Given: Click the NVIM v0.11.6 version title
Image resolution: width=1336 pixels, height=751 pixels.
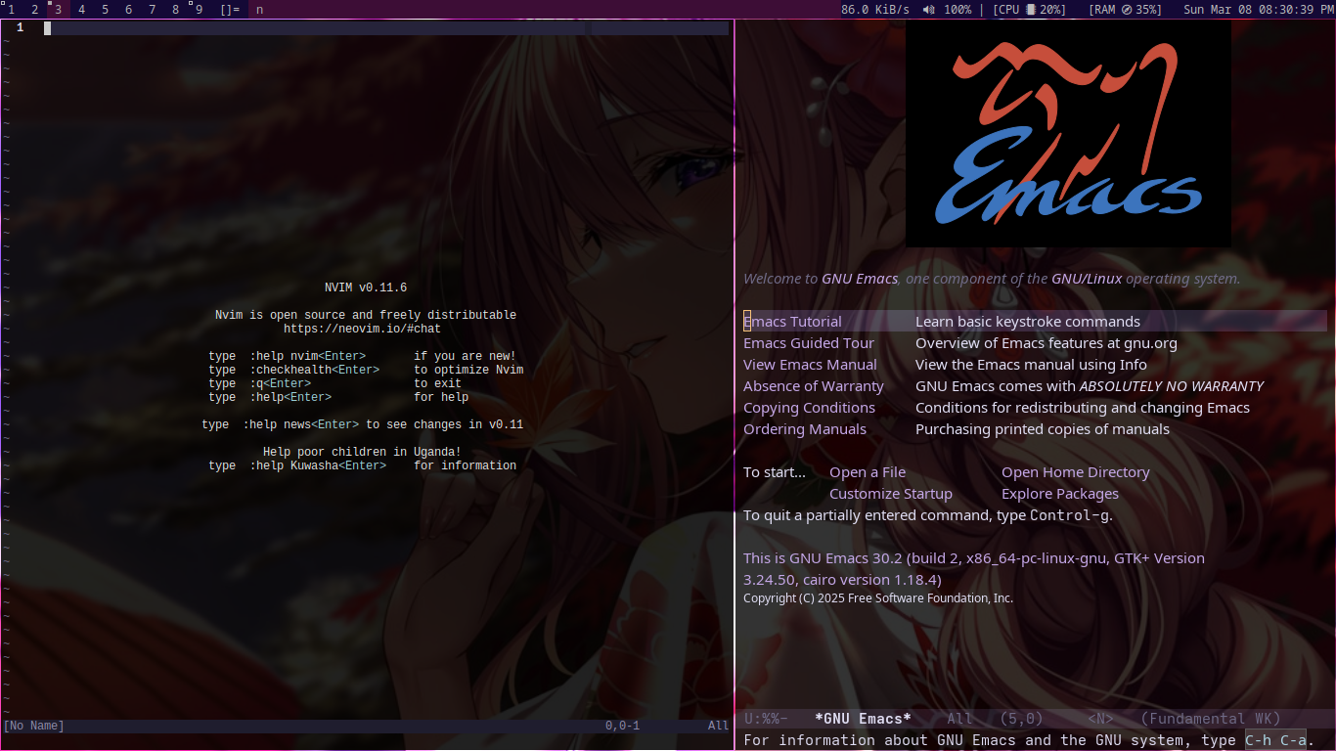Looking at the screenshot, I should tap(366, 287).
